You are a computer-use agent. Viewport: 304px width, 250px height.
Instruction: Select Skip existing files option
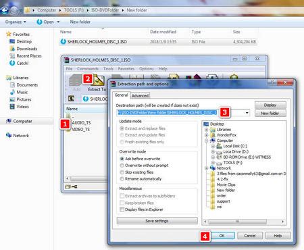click(x=136, y=172)
